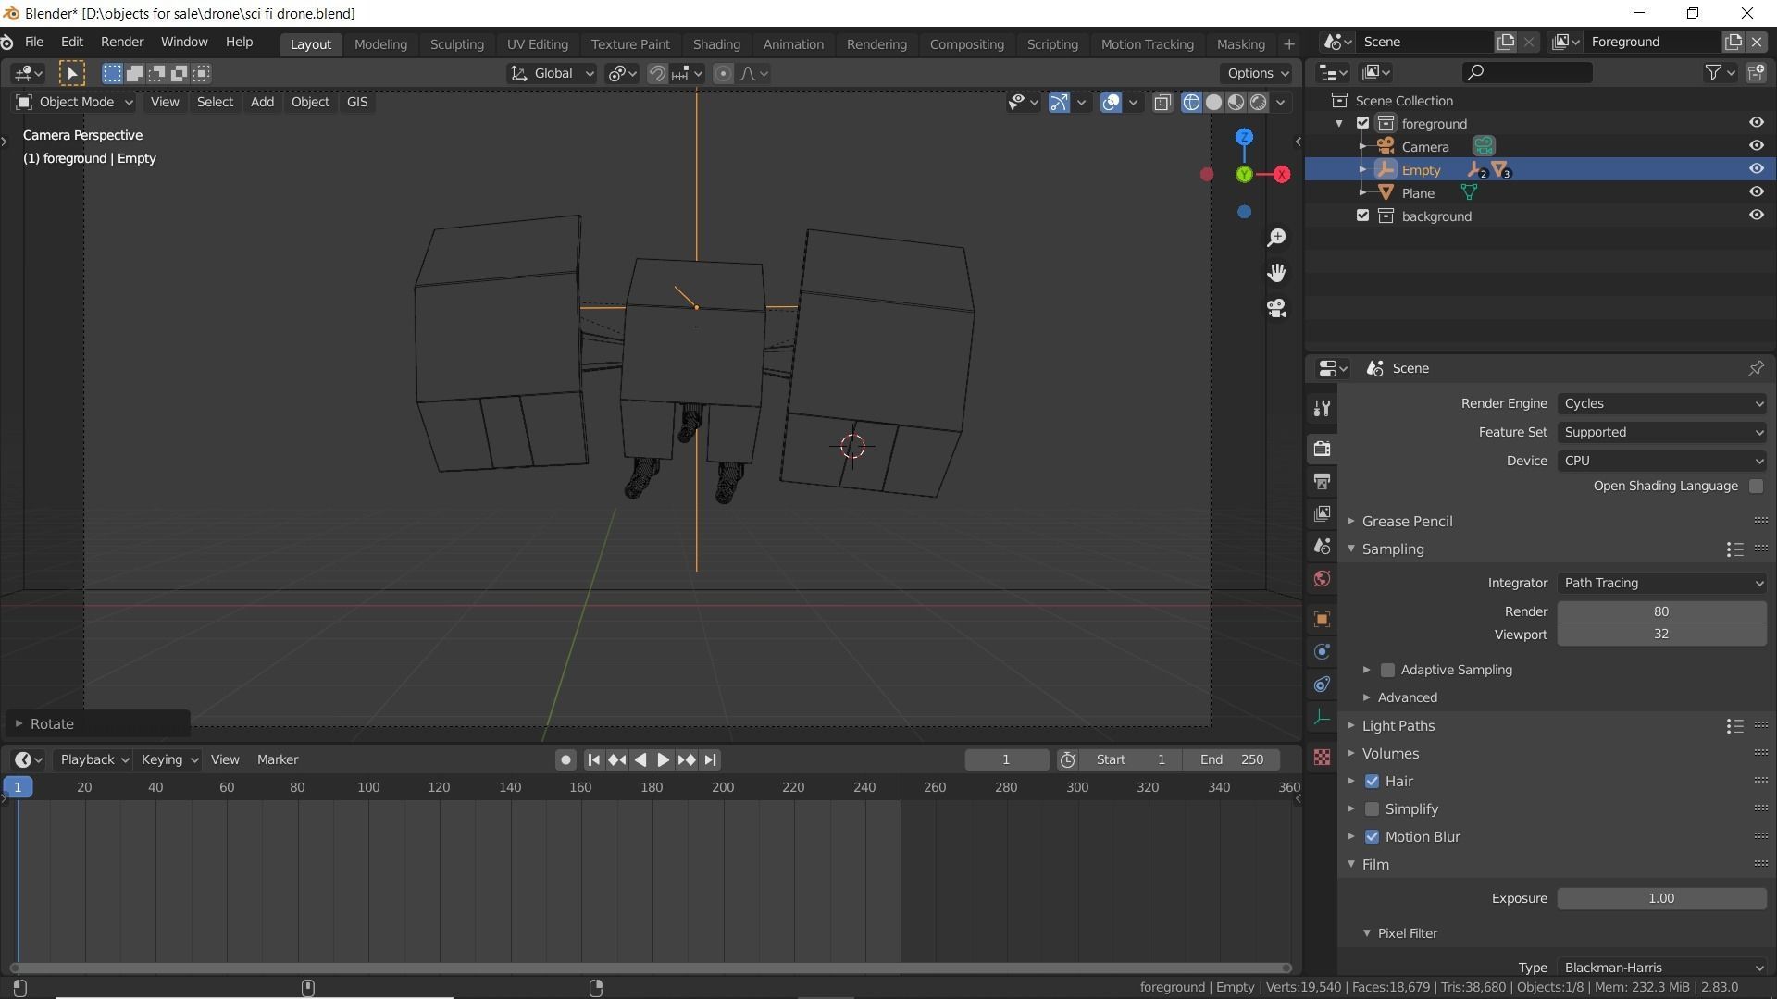Open the Render Engine dropdown
Screen dimensions: 1777x999
pos(1661,404)
